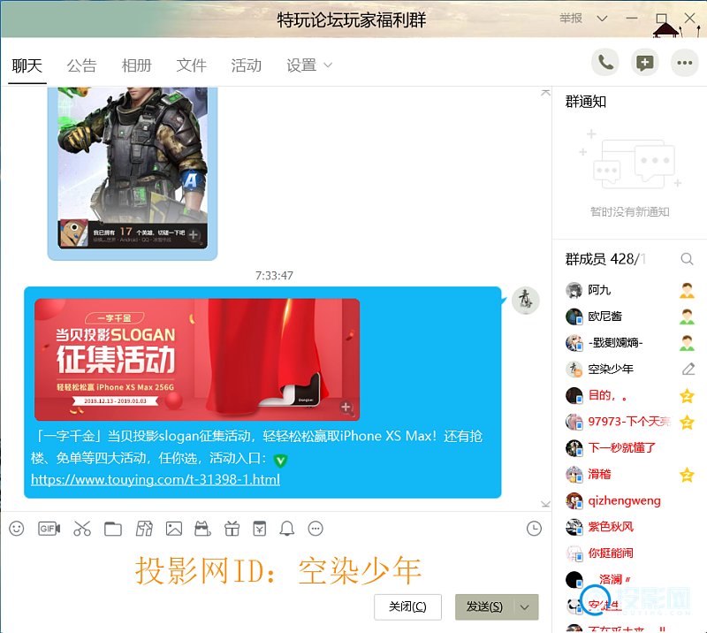
Task: Select member 紫色秋风
Action: click(x=627, y=527)
